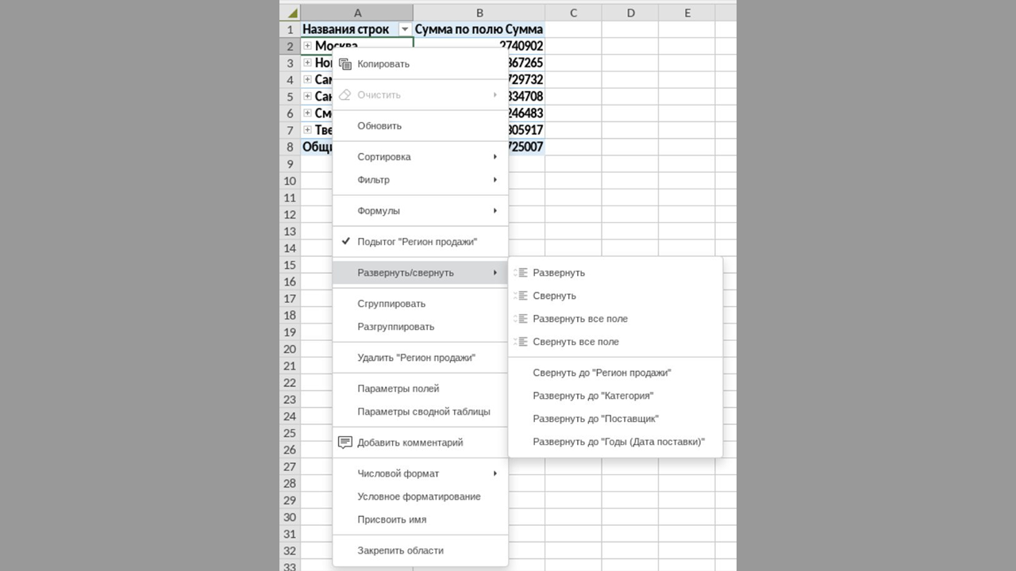Image resolution: width=1016 pixels, height=571 pixels.
Task: Open the Сортировка submenu
Action: click(420, 157)
